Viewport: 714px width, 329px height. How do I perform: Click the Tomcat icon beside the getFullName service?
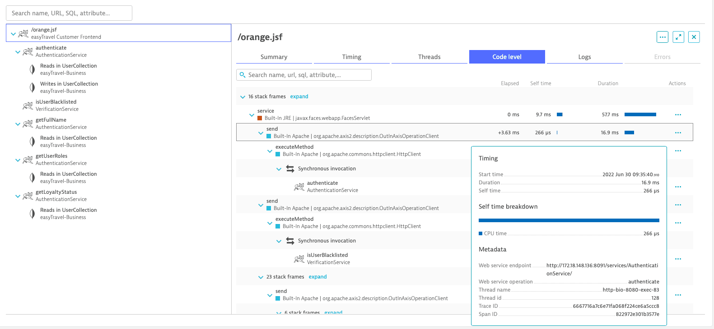click(28, 123)
